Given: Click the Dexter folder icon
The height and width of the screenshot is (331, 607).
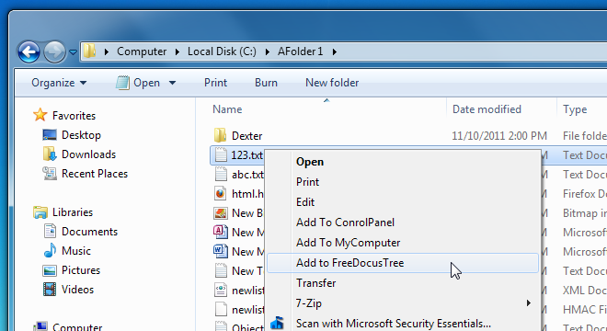Looking at the screenshot, I should point(221,135).
